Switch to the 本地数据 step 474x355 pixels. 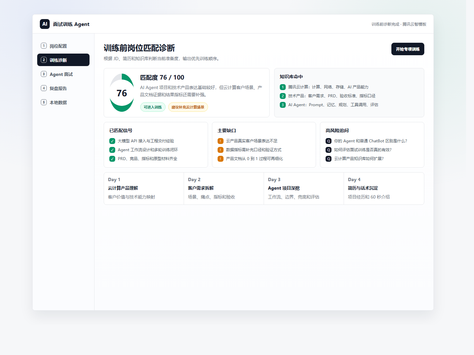pyautogui.click(x=63, y=102)
